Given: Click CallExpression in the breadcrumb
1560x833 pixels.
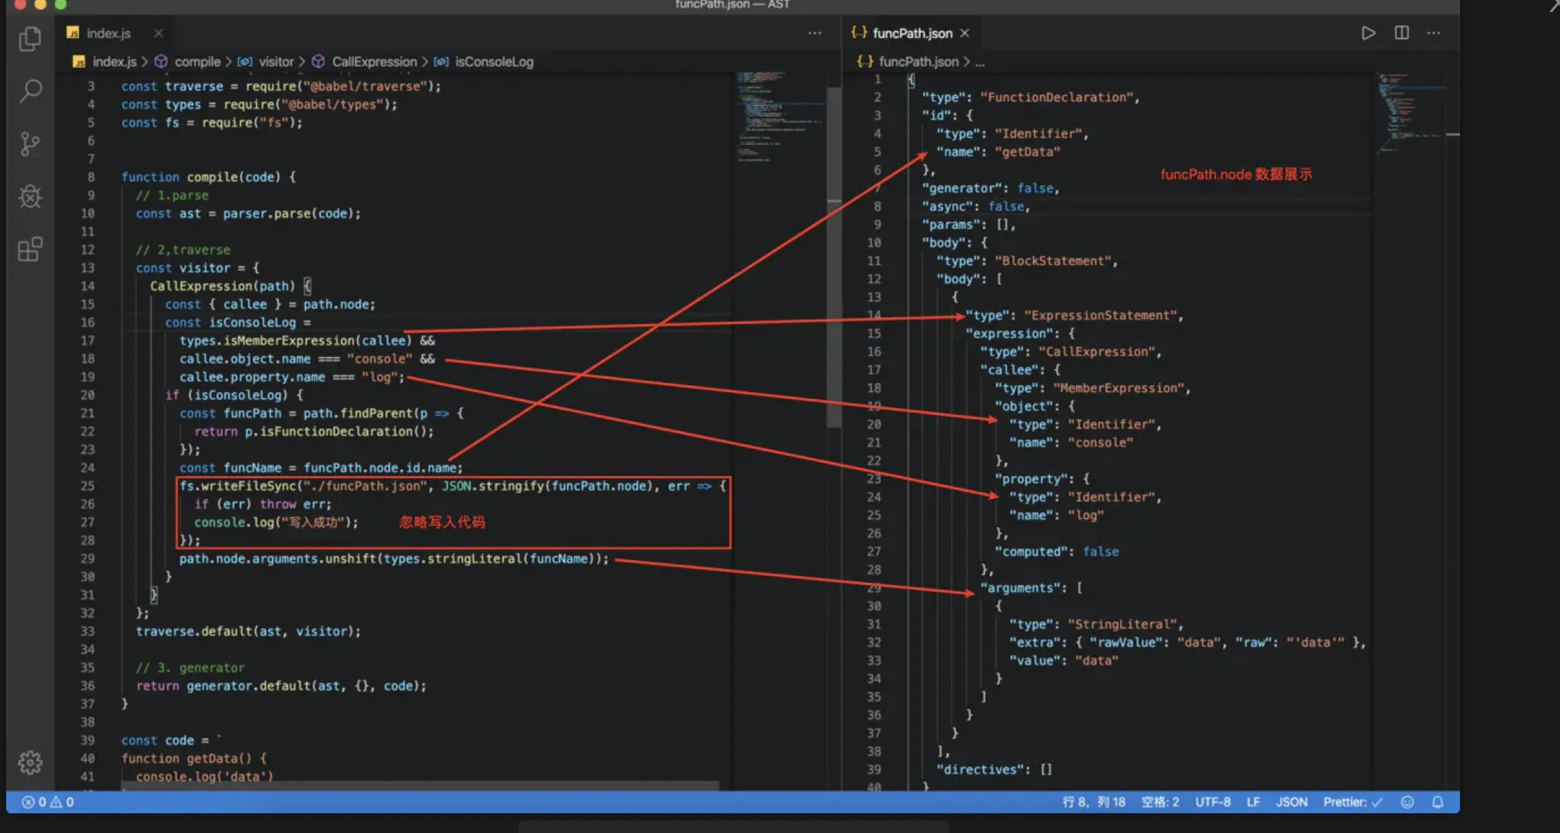Looking at the screenshot, I should click(374, 62).
